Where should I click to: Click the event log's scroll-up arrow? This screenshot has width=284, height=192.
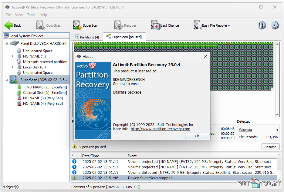tap(279, 155)
